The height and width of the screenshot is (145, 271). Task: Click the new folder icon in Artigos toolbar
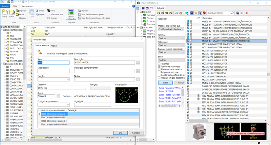[159, 13]
